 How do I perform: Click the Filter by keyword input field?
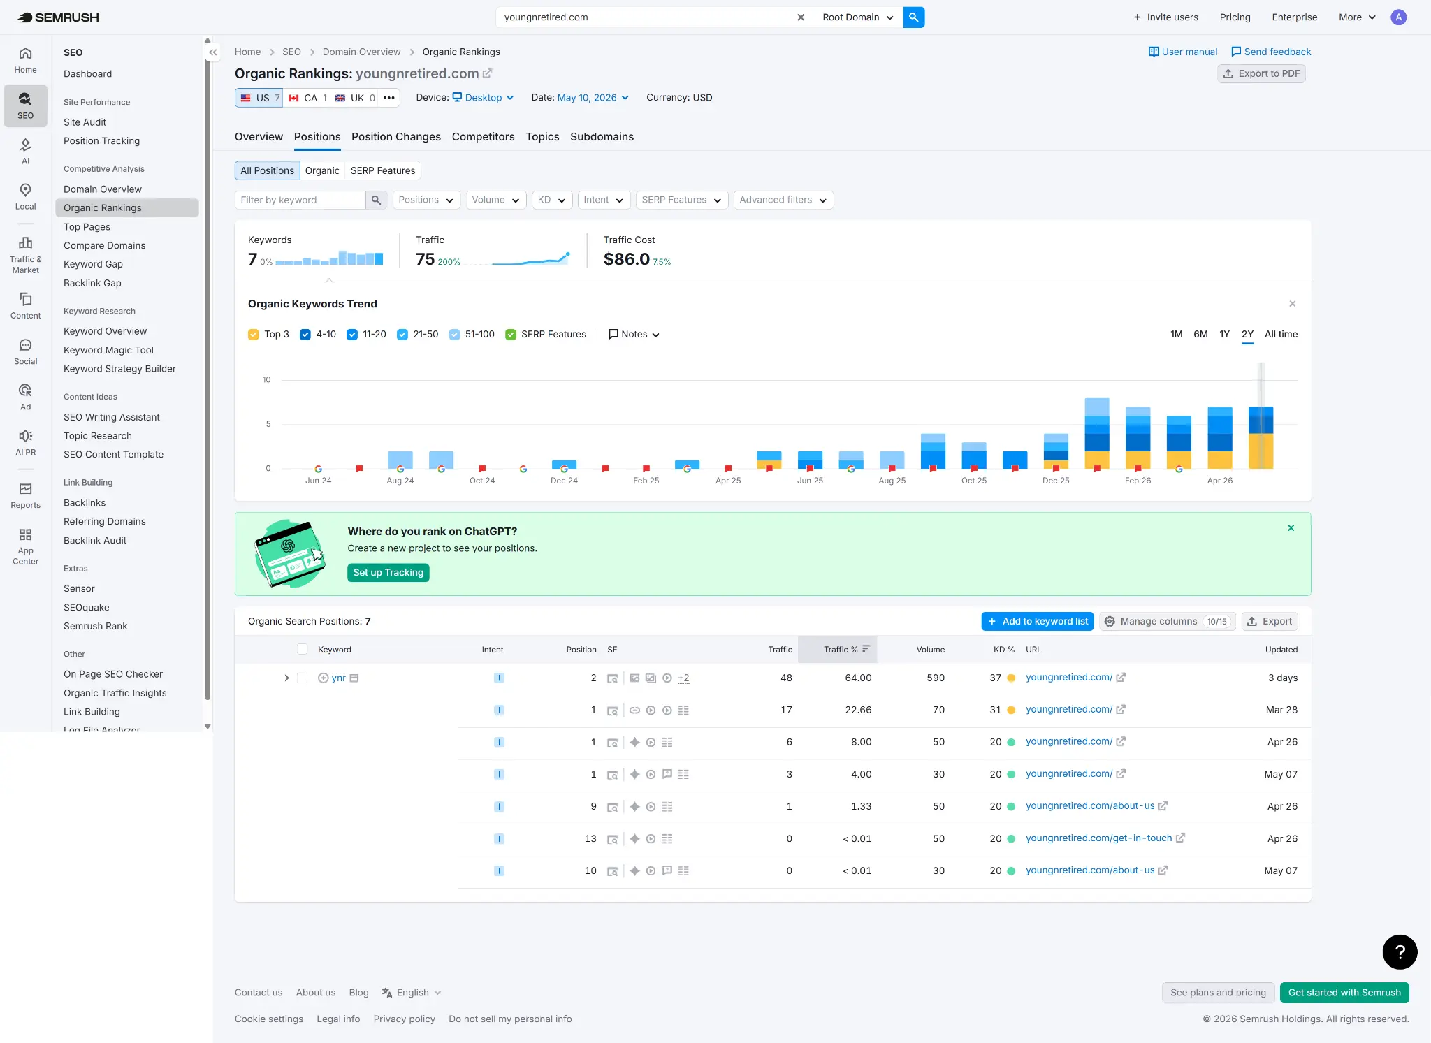[x=300, y=200]
